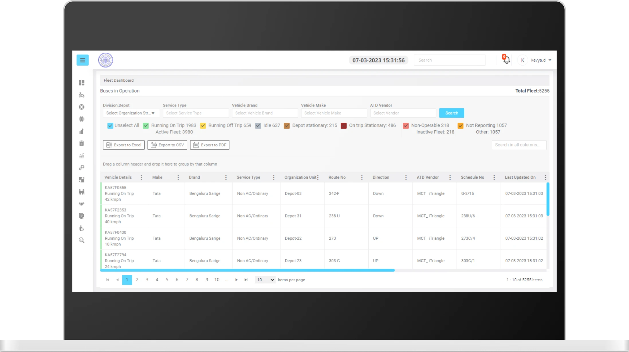629x352 pixels.
Task: Click Export to Excel
Action: click(x=124, y=145)
